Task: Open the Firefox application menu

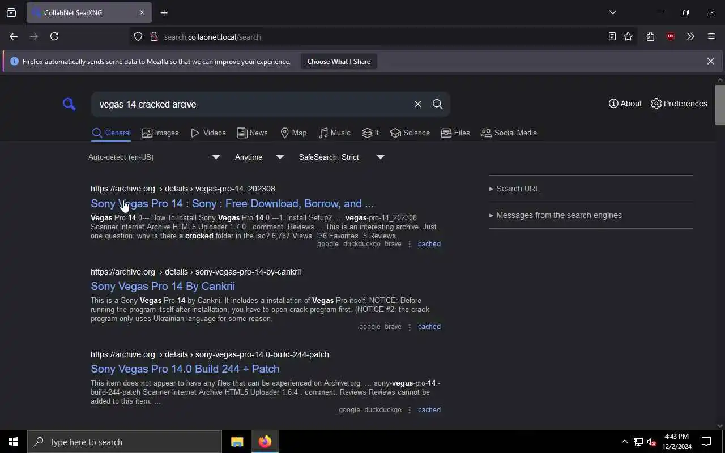Action: tap(711, 37)
